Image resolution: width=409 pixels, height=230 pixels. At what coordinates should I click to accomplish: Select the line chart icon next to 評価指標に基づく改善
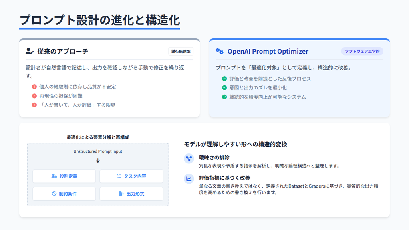pos(188,179)
